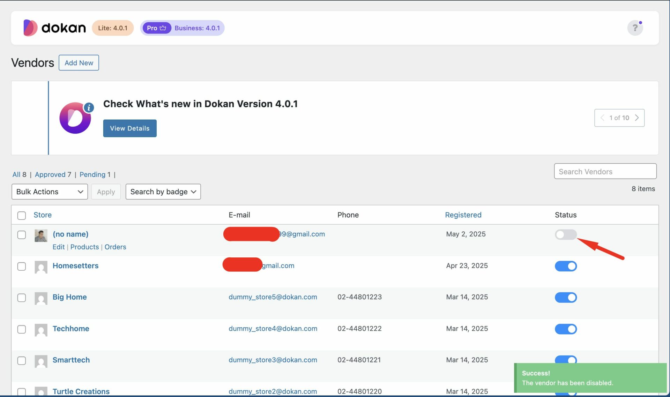Click the Homesetters vendor avatar
670x397 pixels.
[x=41, y=267]
